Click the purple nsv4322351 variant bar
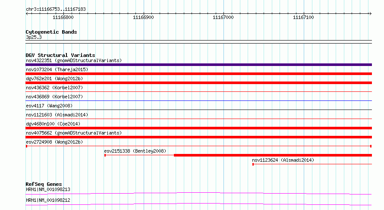This screenshot has width=384, height=210. 198,65
